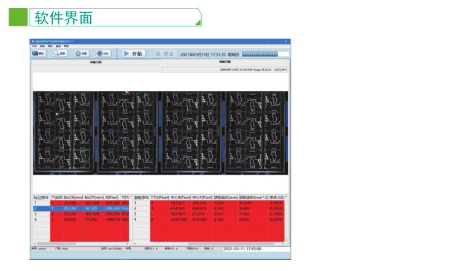This screenshot has width=475, height=271.
Task: Select the green-boxed cell in scan image
Action: [82, 158]
